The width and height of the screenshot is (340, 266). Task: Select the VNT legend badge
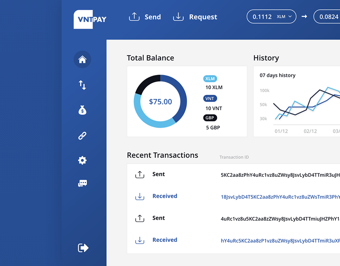click(x=210, y=98)
